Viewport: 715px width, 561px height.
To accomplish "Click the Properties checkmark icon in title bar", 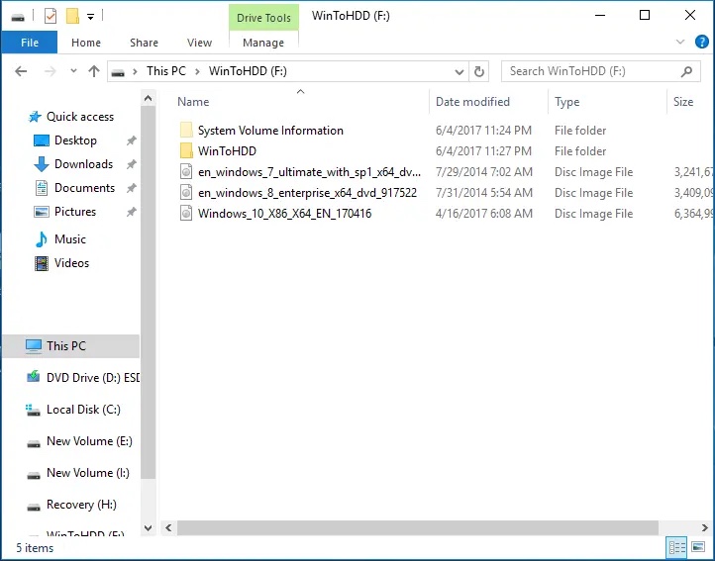I will [x=51, y=17].
